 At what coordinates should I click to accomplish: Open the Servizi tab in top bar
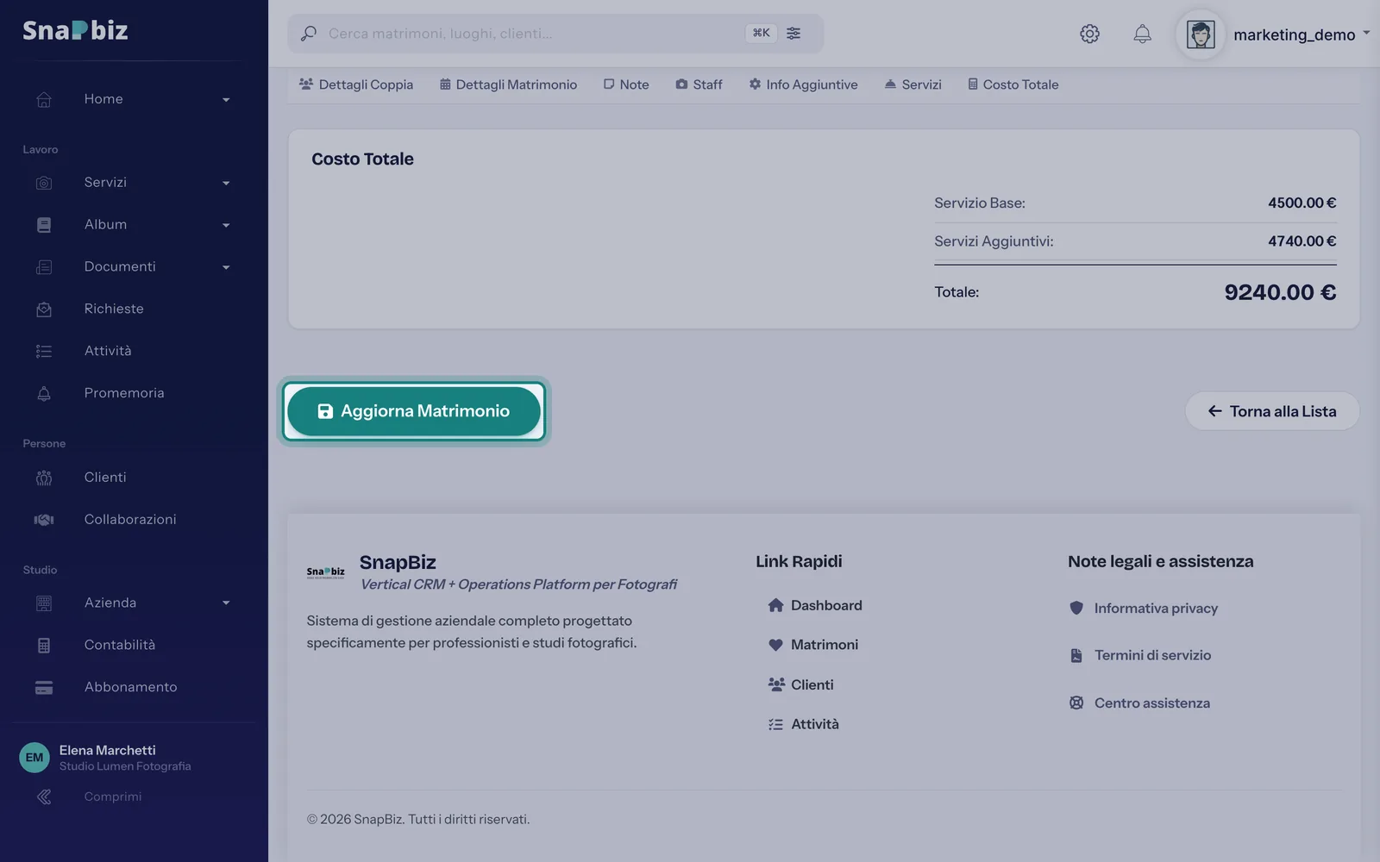pos(913,84)
